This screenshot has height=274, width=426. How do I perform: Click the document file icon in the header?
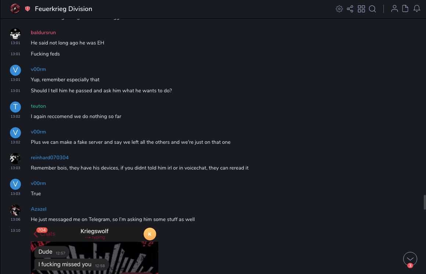pyautogui.click(x=405, y=9)
